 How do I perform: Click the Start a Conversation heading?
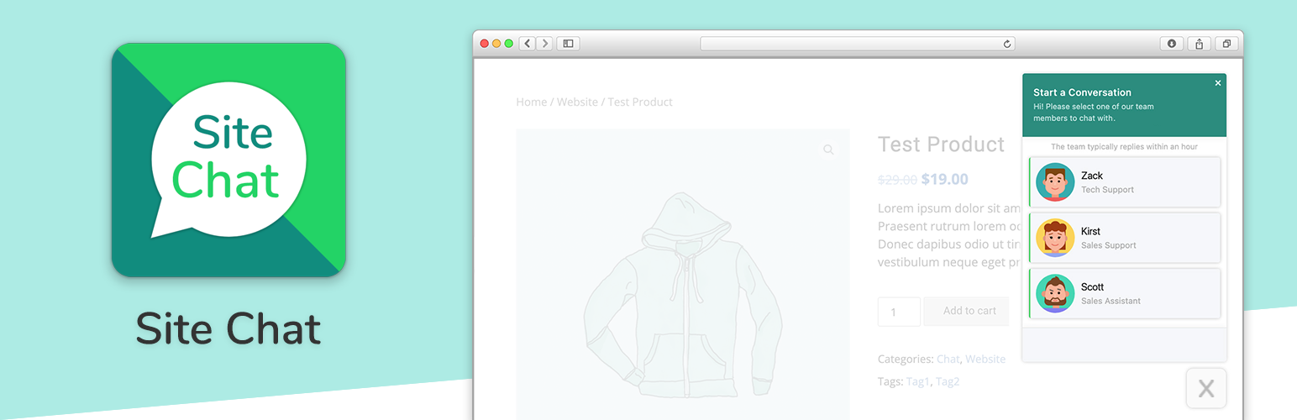pos(1082,92)
